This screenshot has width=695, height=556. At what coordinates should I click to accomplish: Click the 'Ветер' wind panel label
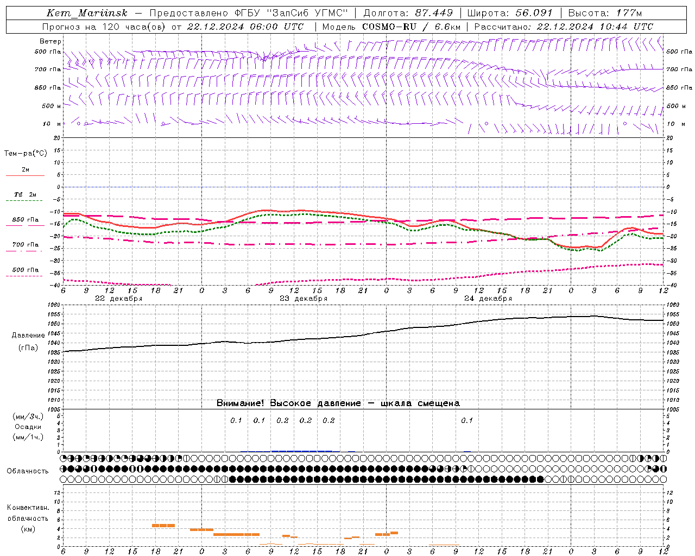point(50,41)
